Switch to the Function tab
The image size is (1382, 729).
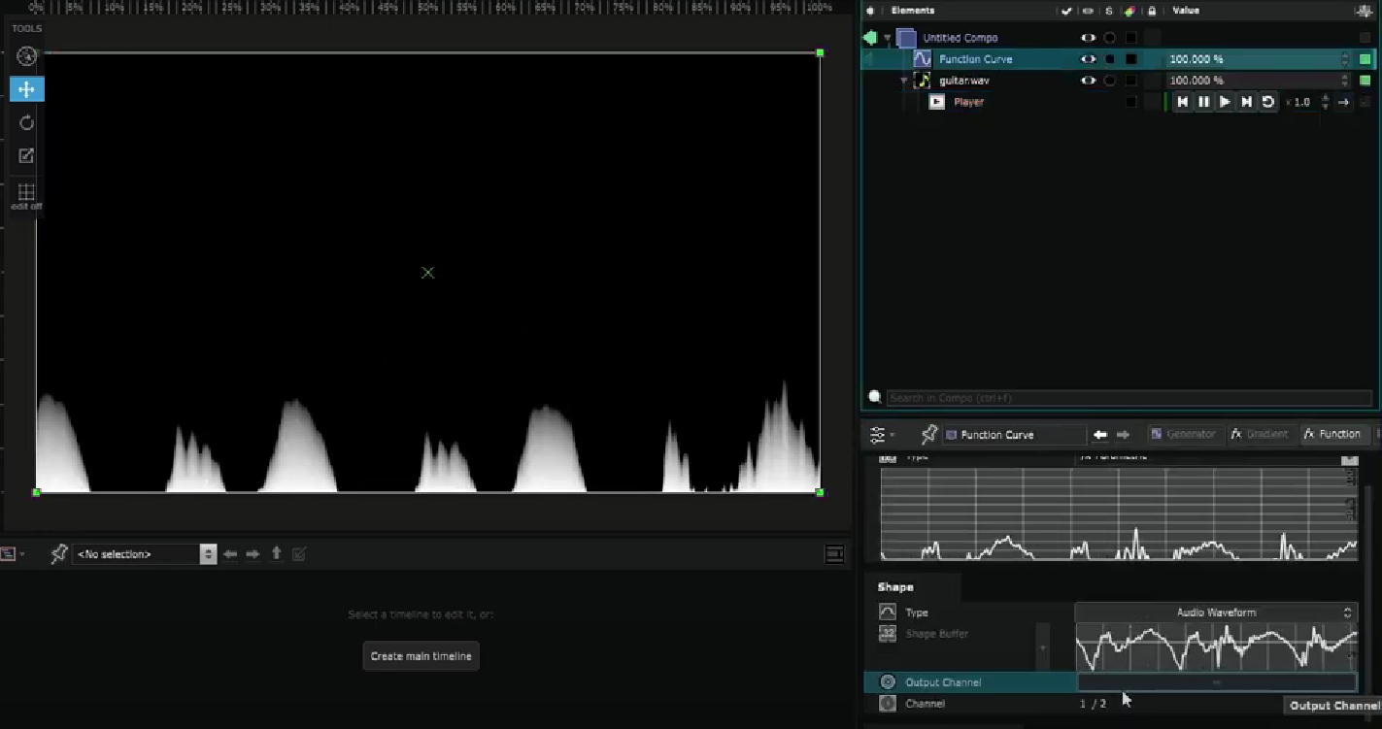(1334, 434)
